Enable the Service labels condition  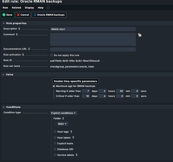[55, 155]
